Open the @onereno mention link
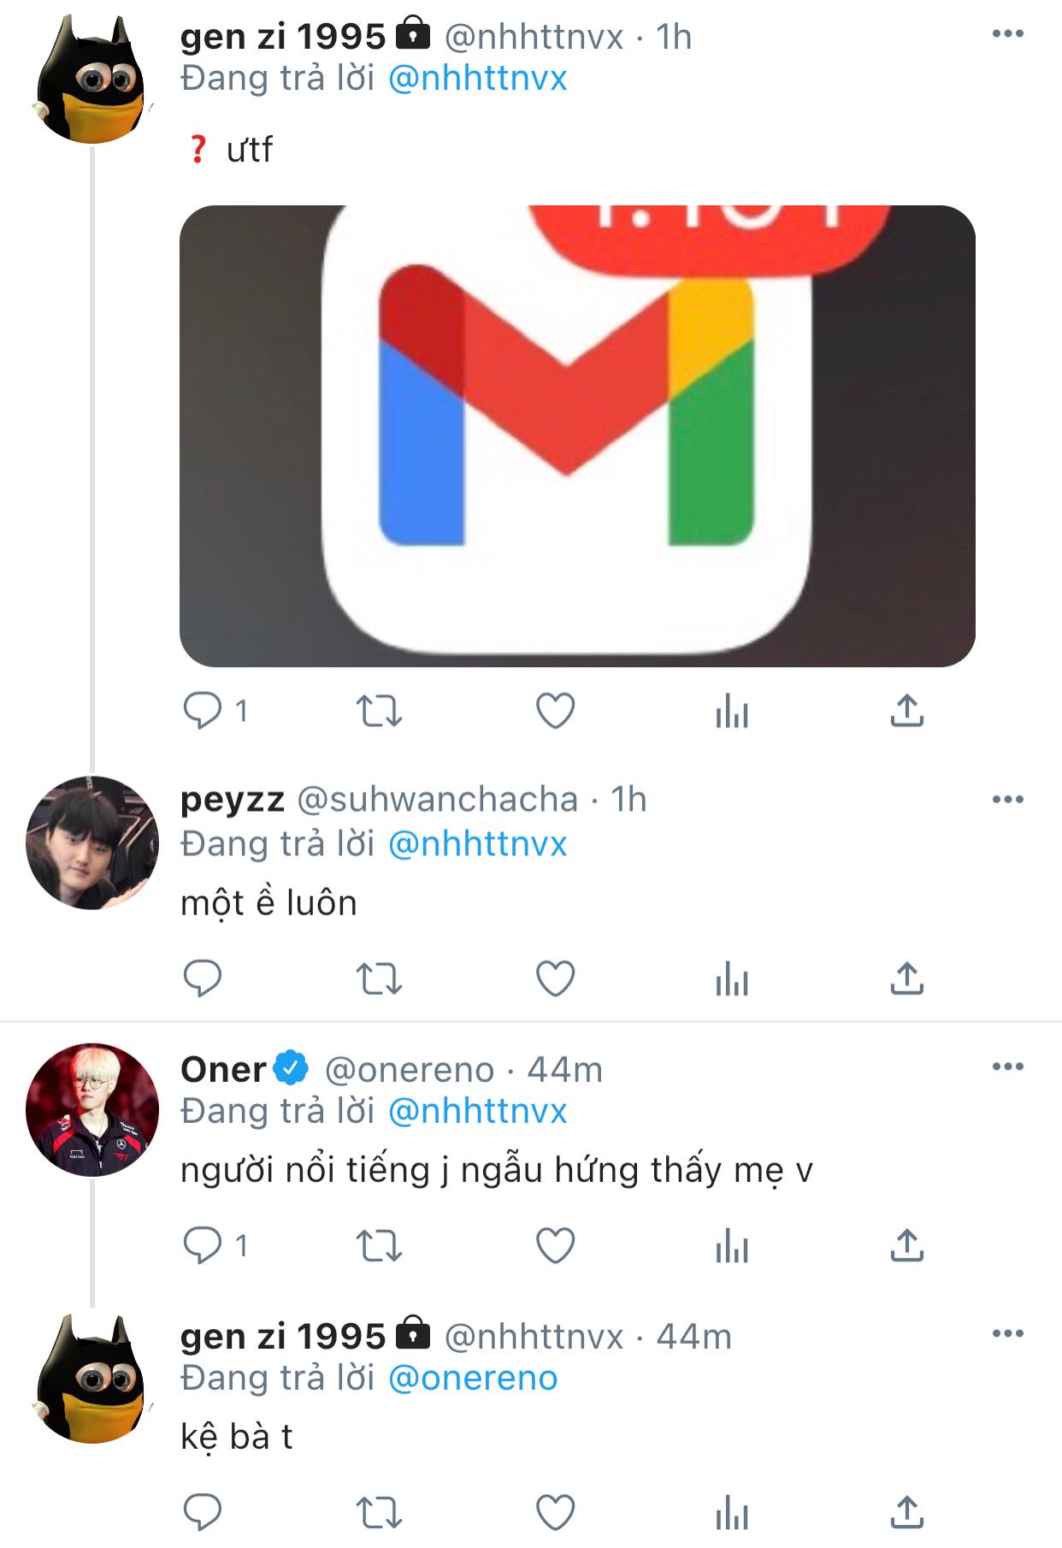The width and height of the screenshot is (1062, 1548). click(x=473, y=1378)
